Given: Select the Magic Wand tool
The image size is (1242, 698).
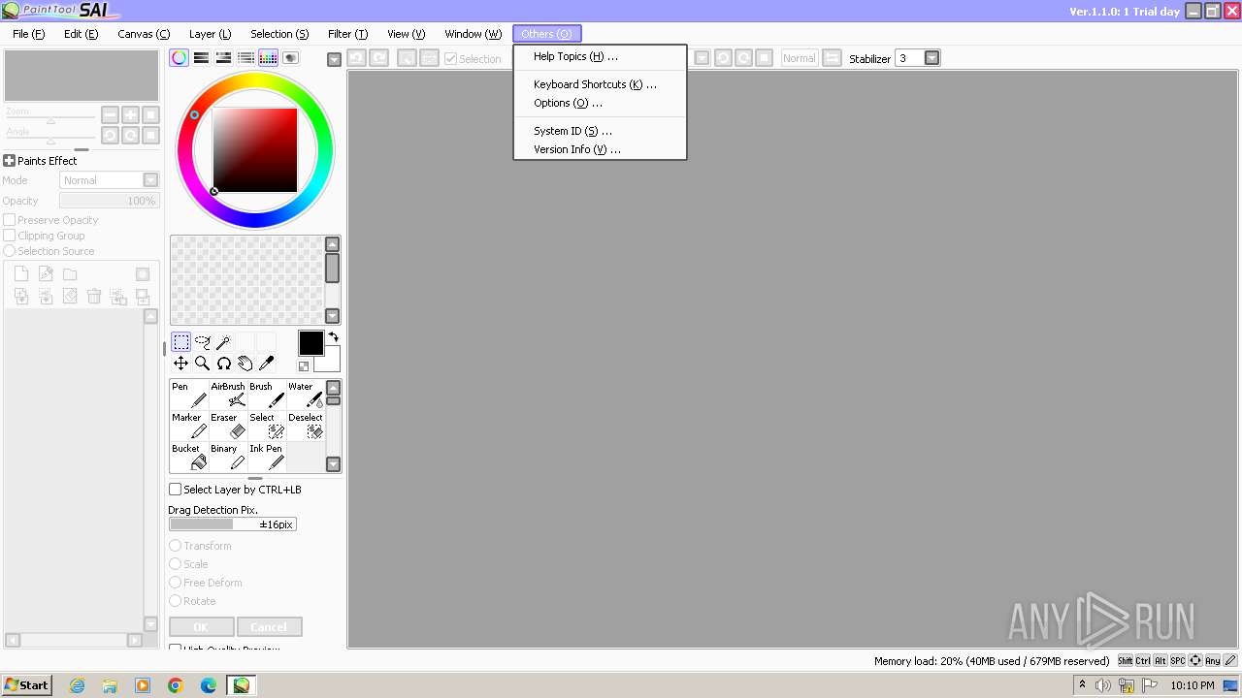Looking at the screenshot, I should tap(223, 342).
